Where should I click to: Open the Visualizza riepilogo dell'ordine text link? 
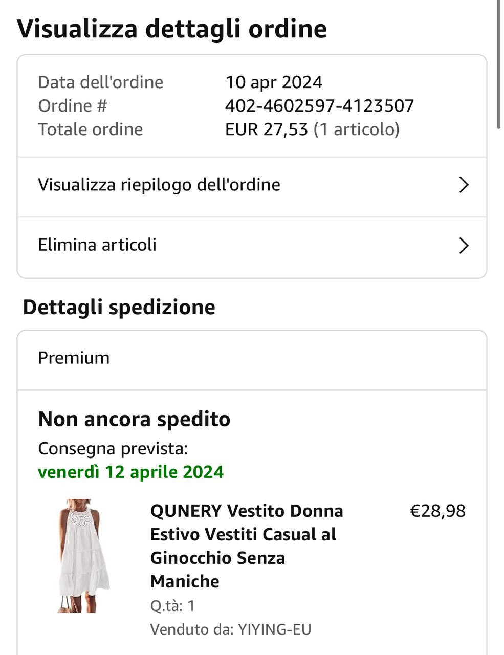coord(159,185)
